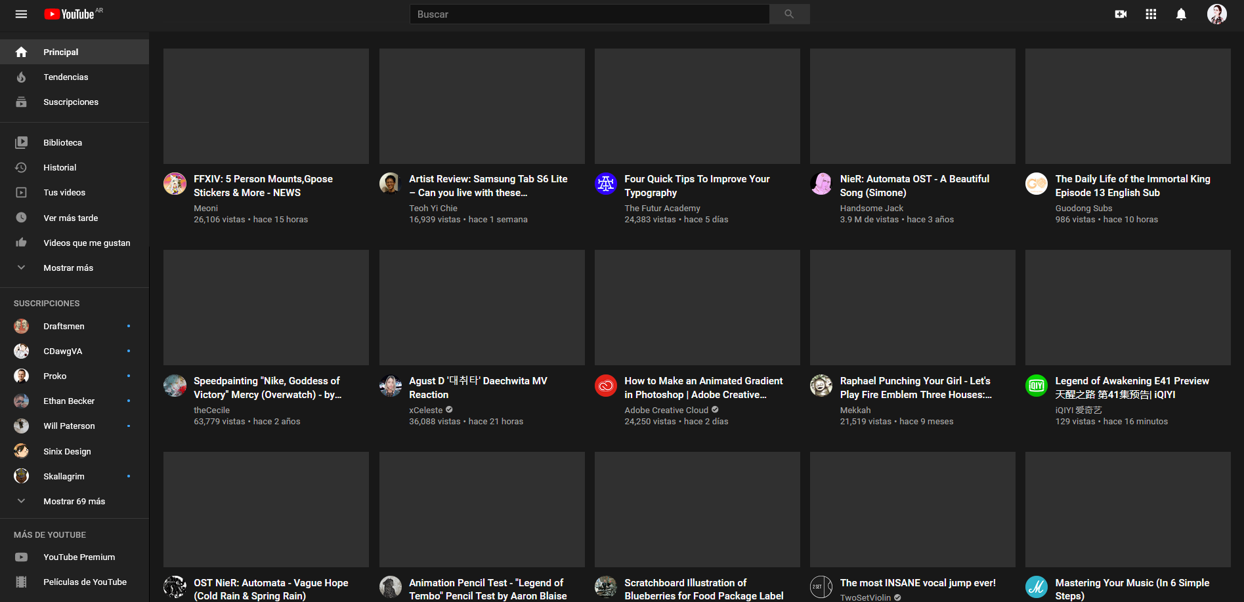Open the account avatar menu
The height and width of the screenshot is (602, 1244).
pyautogui.click(x=1216, y=14)
